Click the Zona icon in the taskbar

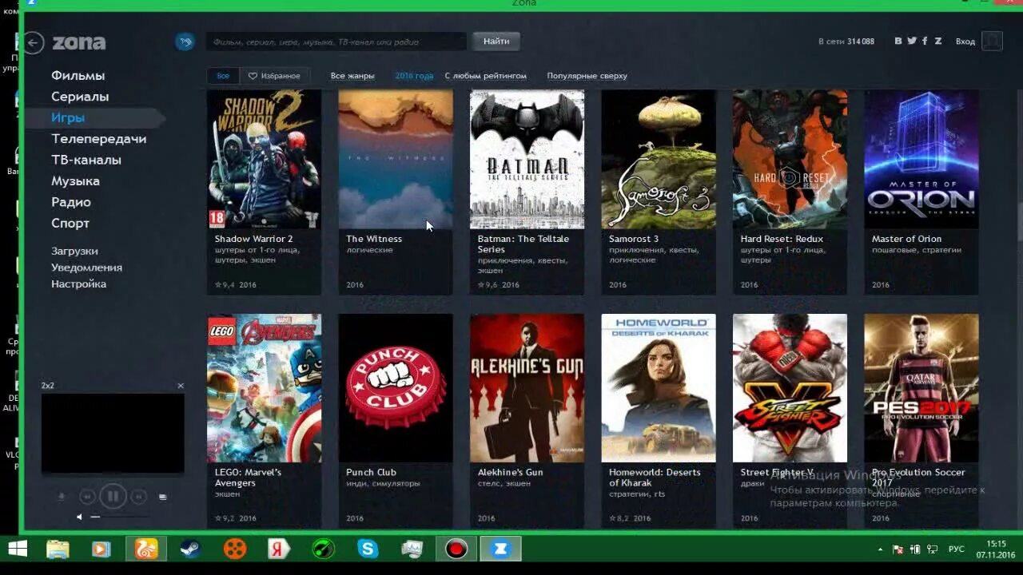pos(501,549)
